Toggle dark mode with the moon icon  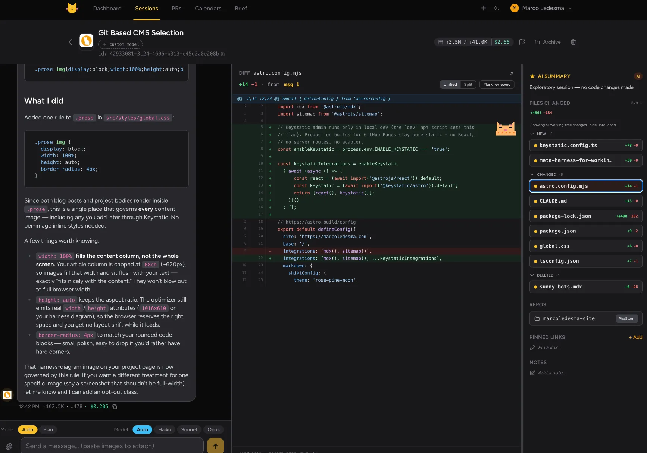(497, 8)
